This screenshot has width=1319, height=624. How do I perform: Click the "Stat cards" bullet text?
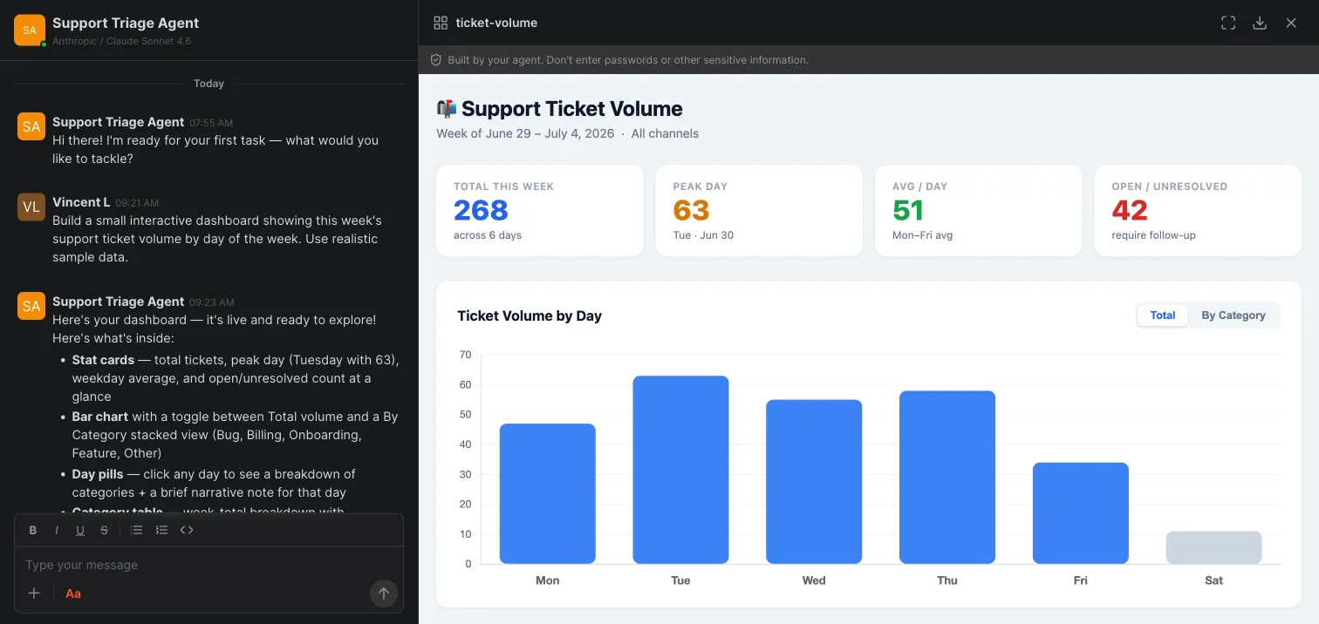(x=103, y=360)
